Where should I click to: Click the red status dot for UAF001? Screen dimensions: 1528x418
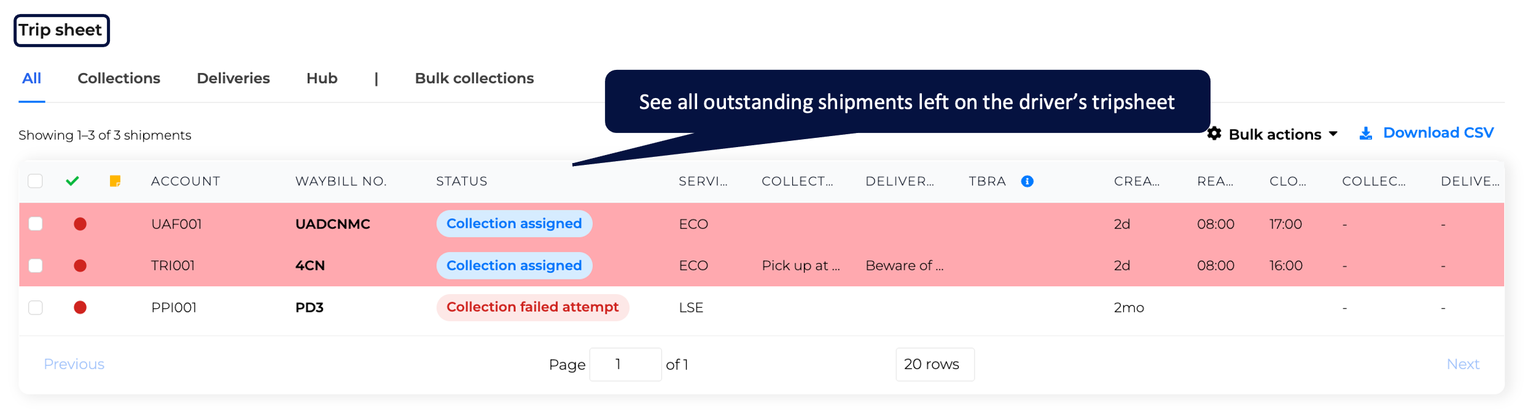point(80,224)
